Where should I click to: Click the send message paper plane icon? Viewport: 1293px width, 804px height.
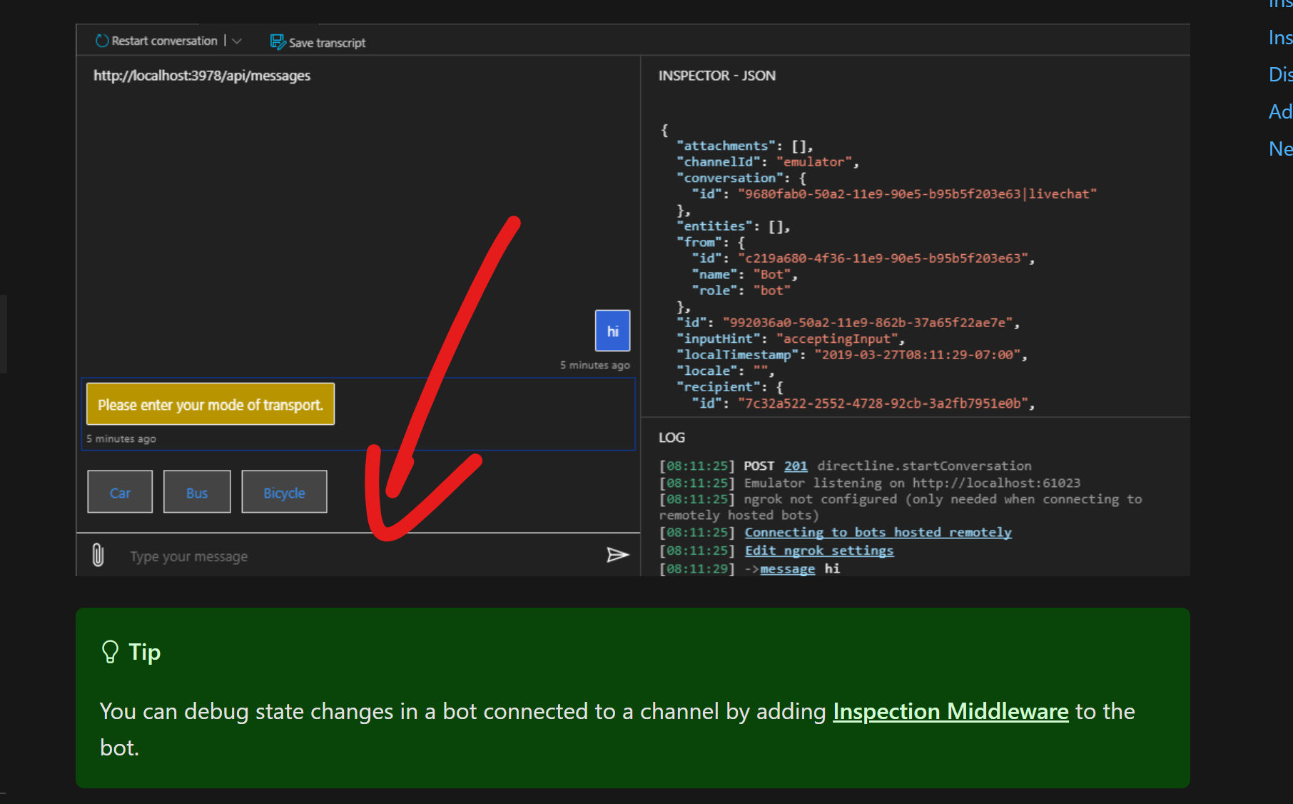pos(617,555)
